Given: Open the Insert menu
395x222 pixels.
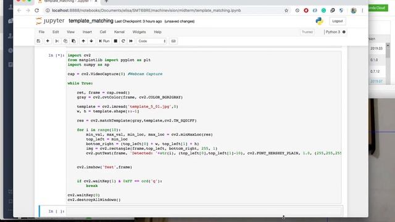Looking at the screenshot, I should pyautogui.click(x=87, y=32).
